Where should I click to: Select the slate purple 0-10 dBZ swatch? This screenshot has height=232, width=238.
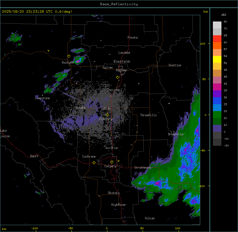click(x=217, y=128)
